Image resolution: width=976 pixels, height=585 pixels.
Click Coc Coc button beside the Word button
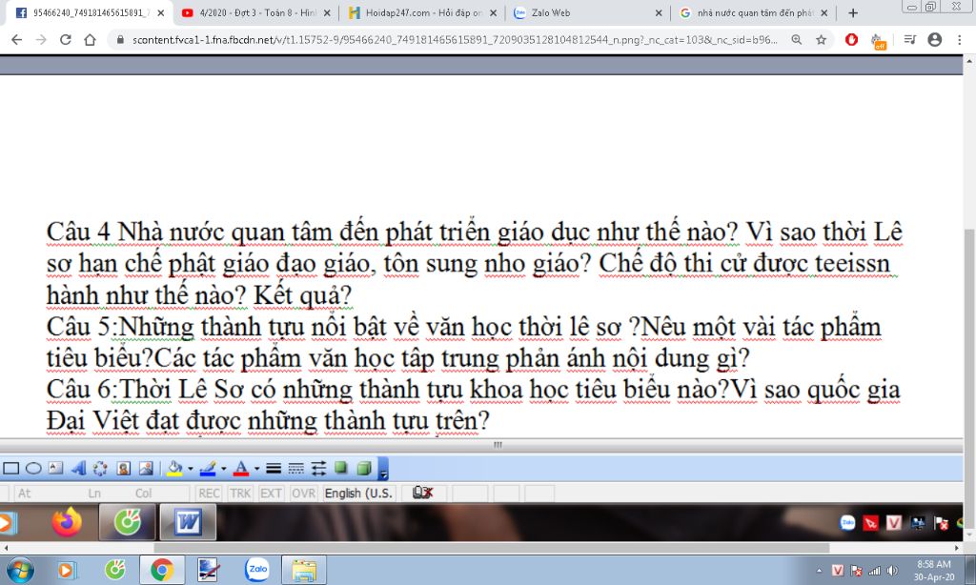click(127, 521)
